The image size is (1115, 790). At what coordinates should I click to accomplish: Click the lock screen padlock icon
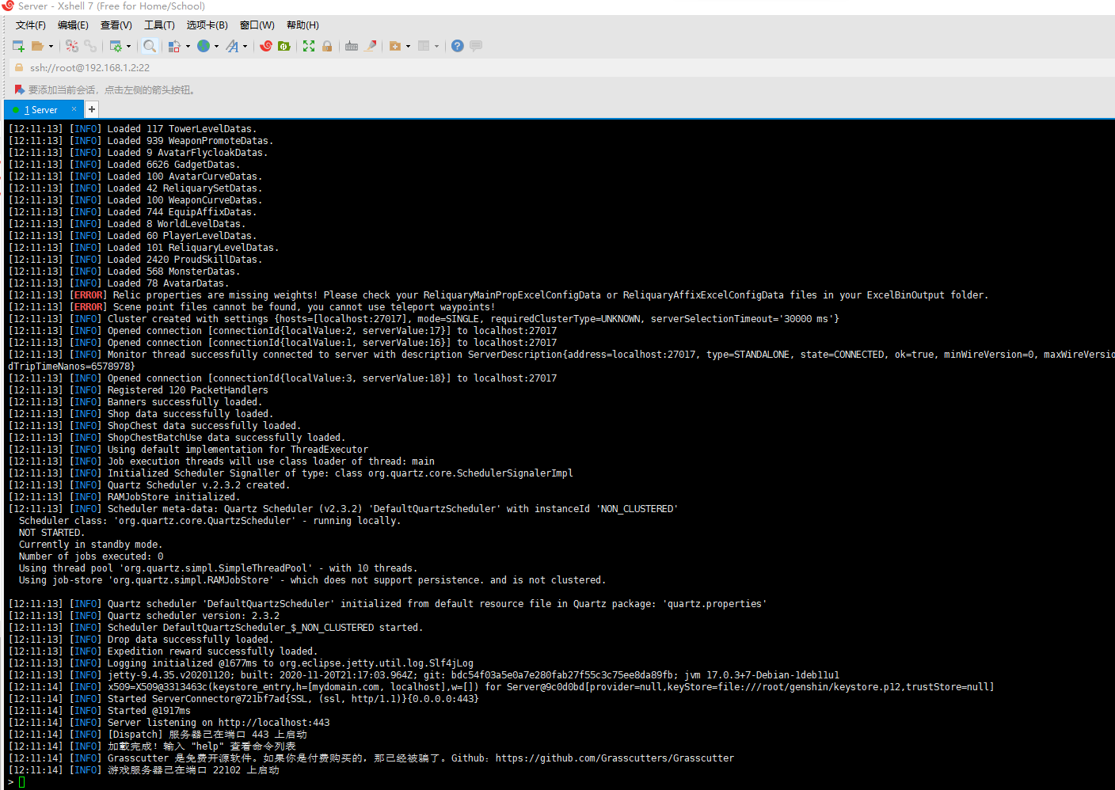point(327,46)
